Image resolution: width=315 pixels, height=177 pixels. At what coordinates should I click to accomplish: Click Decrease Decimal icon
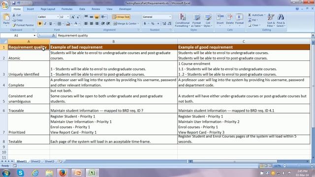pos(169,24)
